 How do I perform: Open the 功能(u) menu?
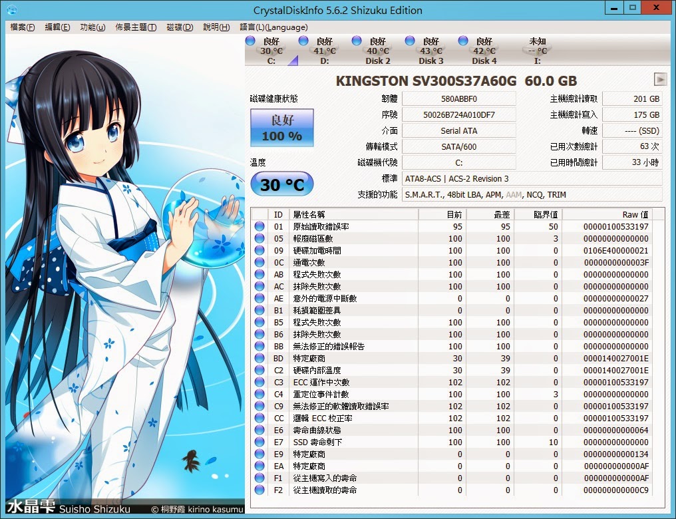pos(92,27)
